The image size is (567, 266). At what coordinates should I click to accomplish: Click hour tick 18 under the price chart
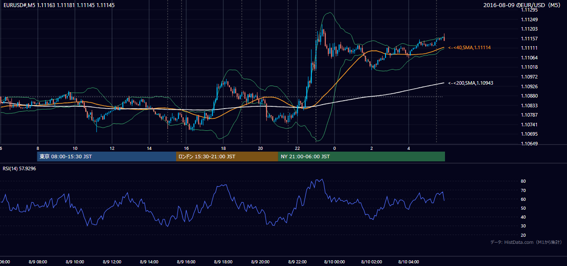(223, 148)
